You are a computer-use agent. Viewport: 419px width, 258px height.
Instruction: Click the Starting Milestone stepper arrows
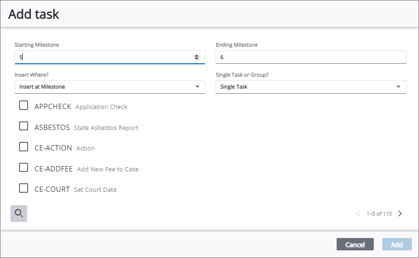pos(196,57)
